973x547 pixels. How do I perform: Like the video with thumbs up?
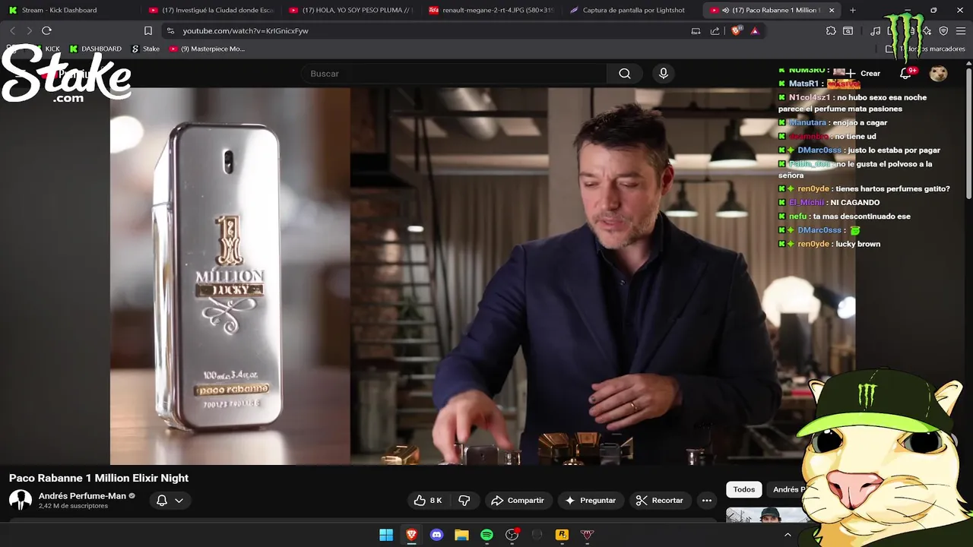click(x=428, y=500)
